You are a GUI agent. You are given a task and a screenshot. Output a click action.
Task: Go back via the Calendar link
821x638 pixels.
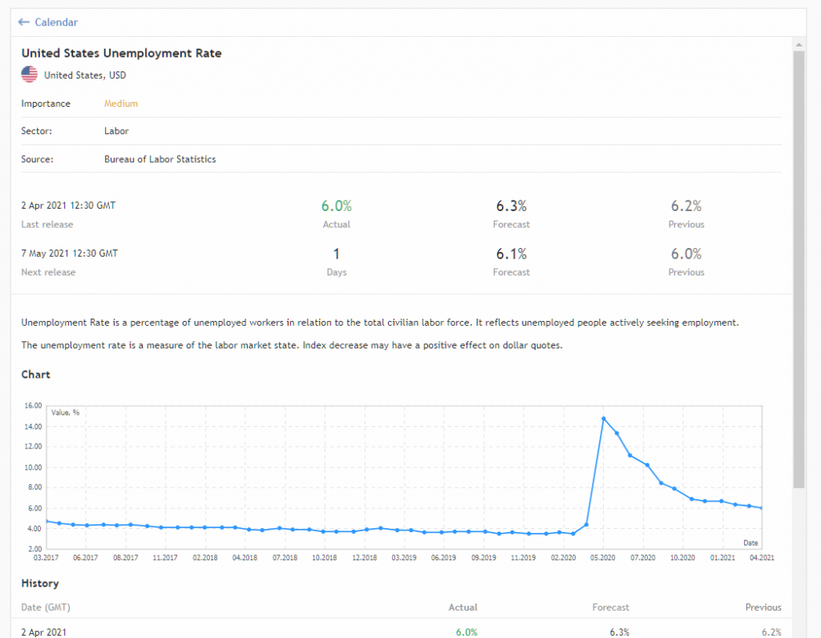(56, 22)
